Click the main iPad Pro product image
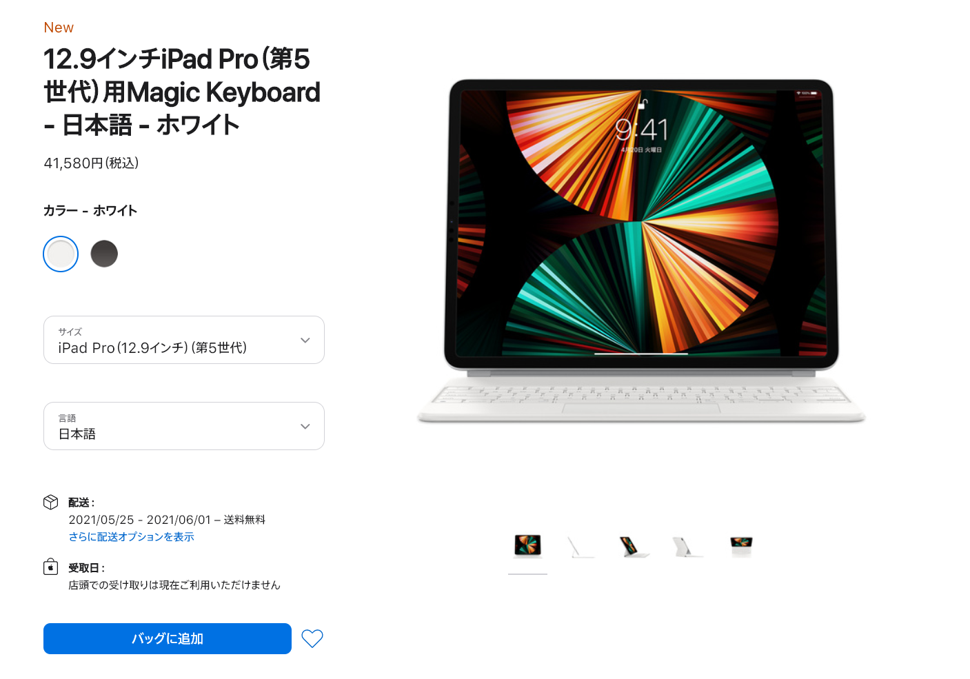 [641, 251]
